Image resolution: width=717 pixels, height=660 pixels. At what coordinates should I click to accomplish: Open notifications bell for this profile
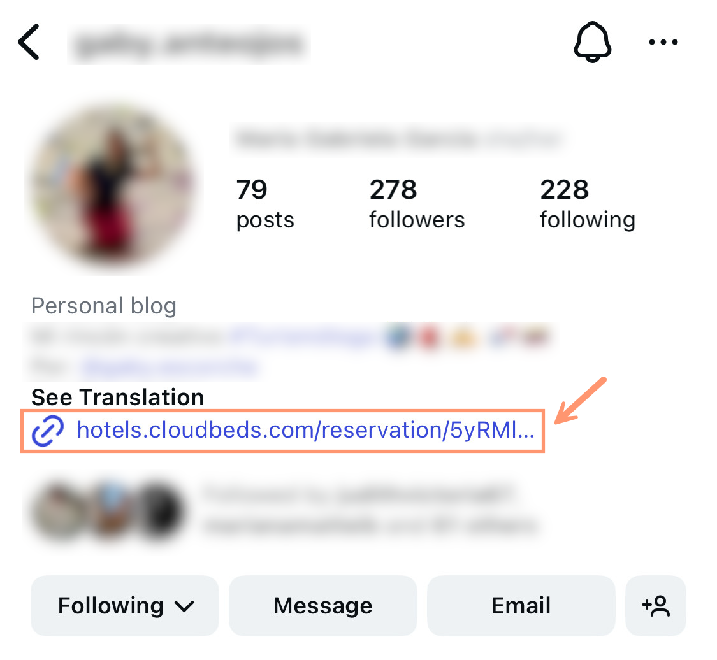pyautogui.click(x=592, y=42)
